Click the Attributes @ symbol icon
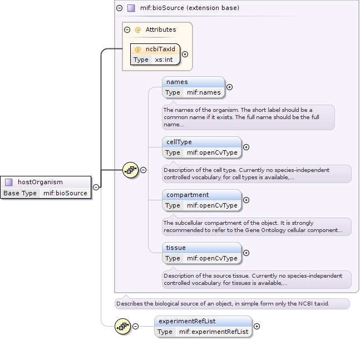Screen dimensions: 360x340 pyautogui.click(x=137, y=29)
